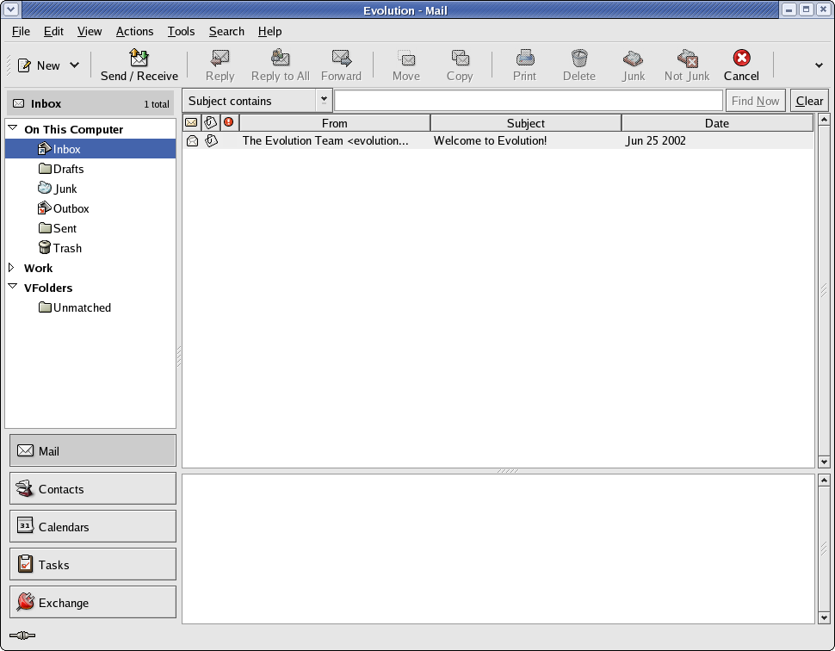This screenshot has height=651, width=835.
Task: Sort by attachment column header
Action: (210, 123)
